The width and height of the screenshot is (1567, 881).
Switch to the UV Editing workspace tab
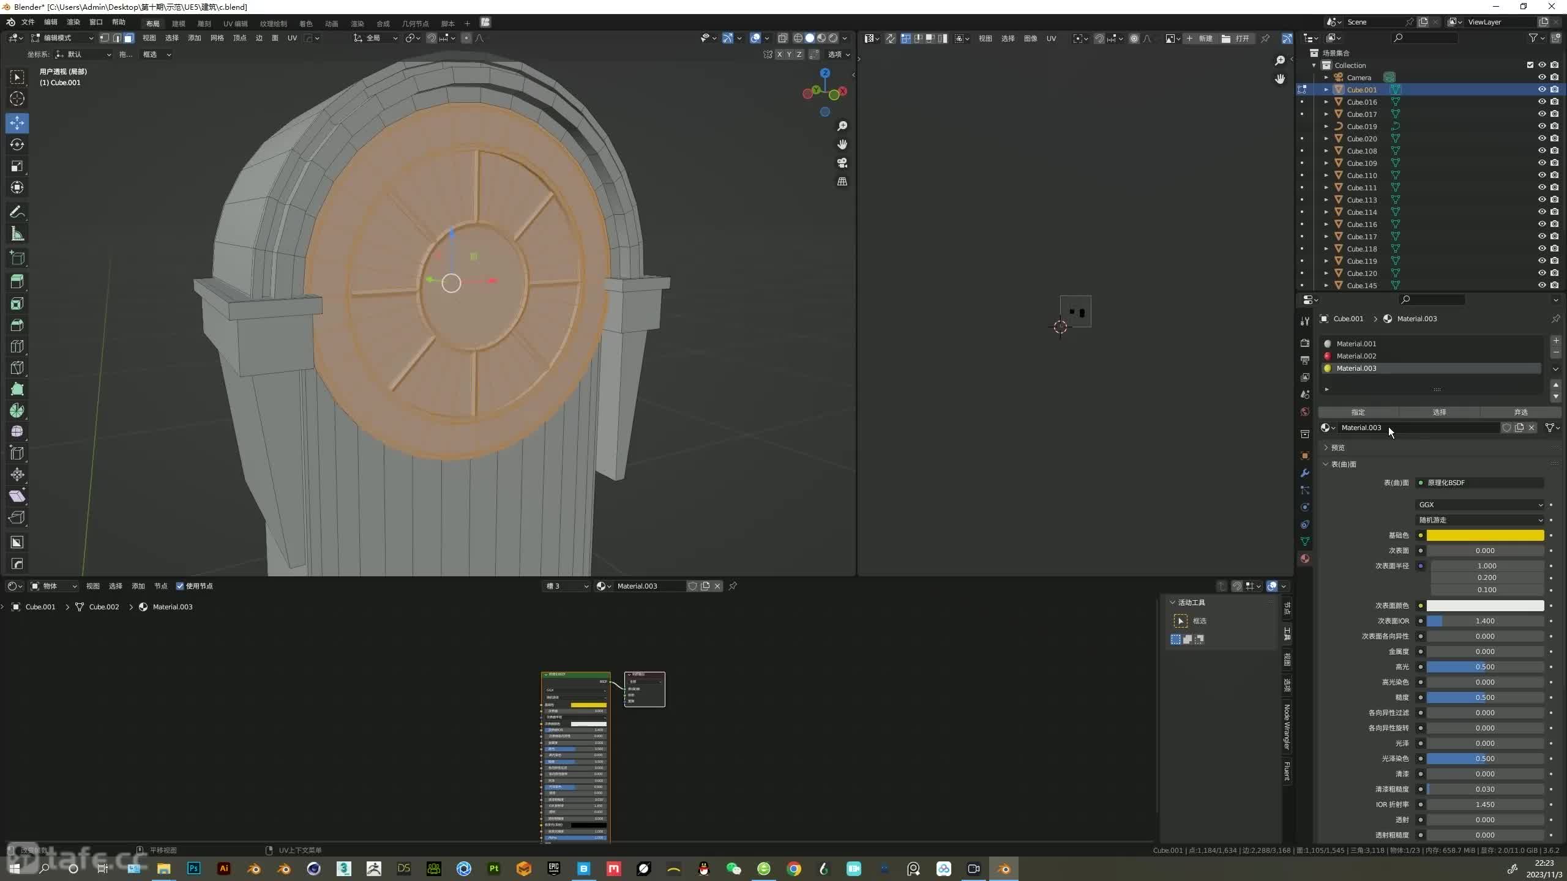coord(236,23)
